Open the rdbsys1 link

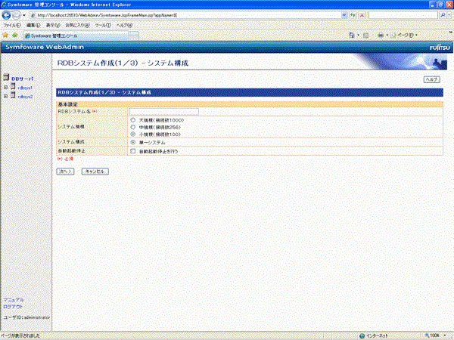tap(25, 88)
